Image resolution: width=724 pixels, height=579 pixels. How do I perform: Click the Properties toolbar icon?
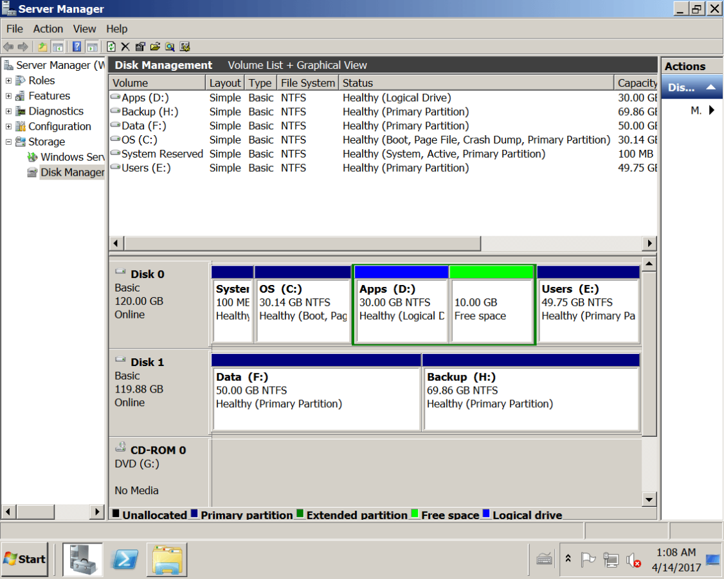click(x=140, y=46)
